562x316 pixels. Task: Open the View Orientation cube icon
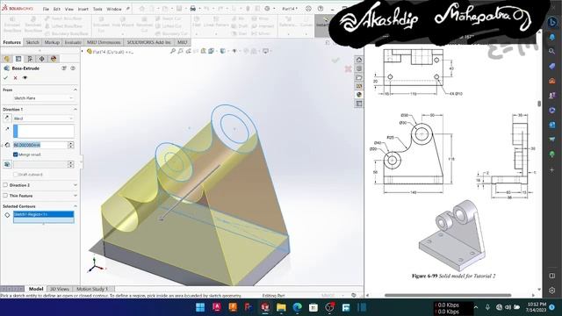coord(212,51)
